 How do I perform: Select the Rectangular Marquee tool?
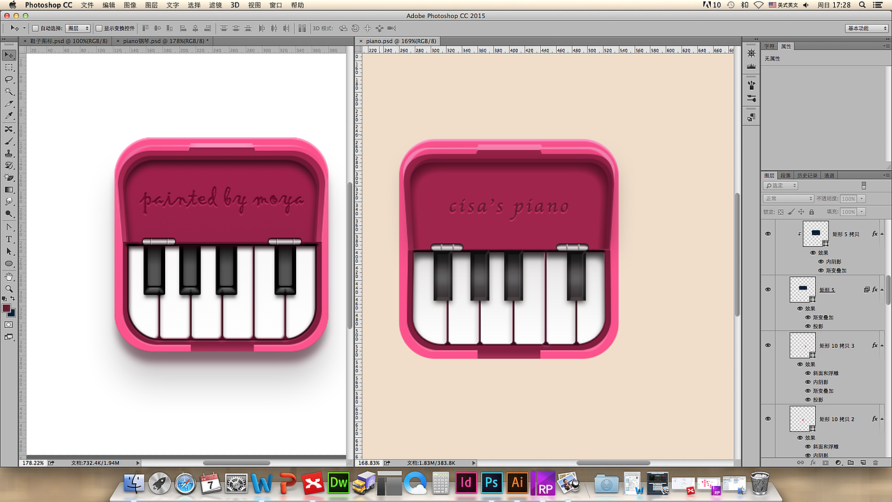[9, 68]
